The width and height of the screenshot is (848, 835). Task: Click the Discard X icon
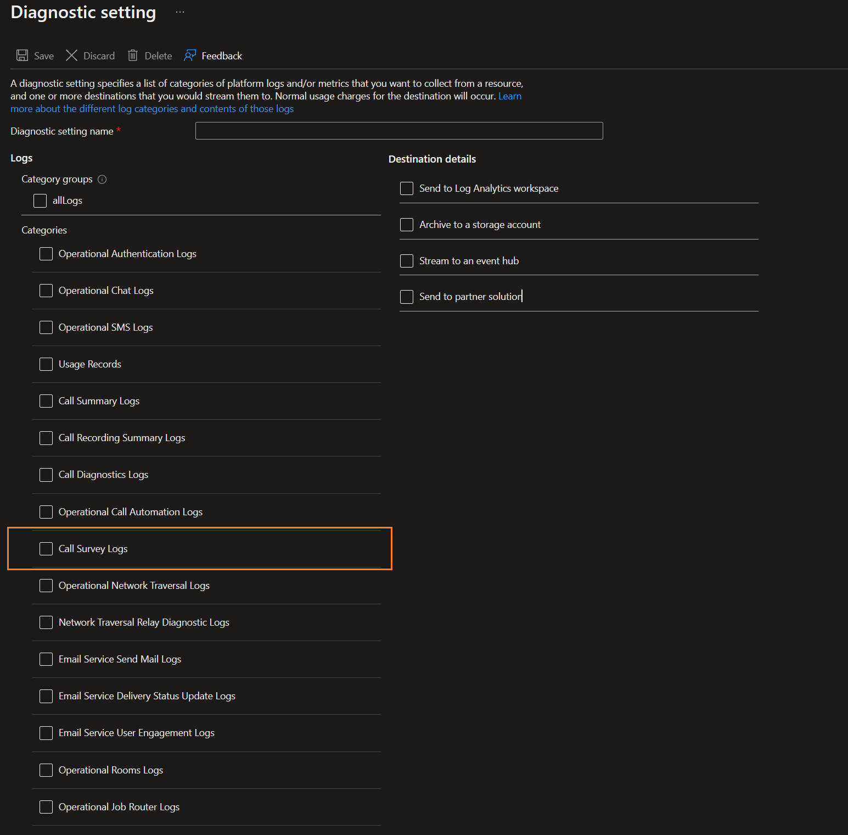[71, 55]
